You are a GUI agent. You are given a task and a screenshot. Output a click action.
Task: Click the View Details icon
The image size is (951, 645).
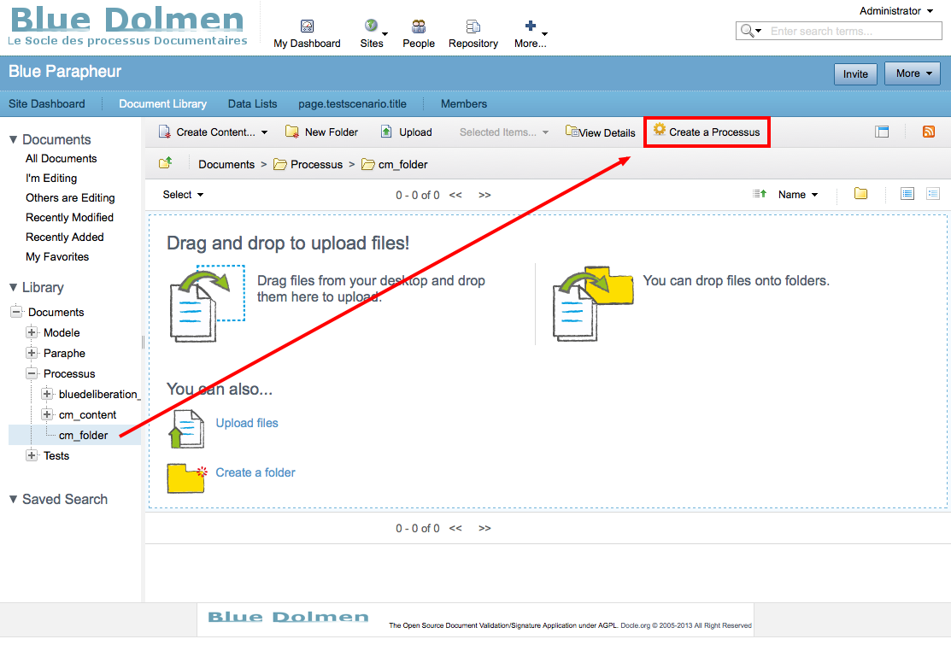tap(572, 131)
